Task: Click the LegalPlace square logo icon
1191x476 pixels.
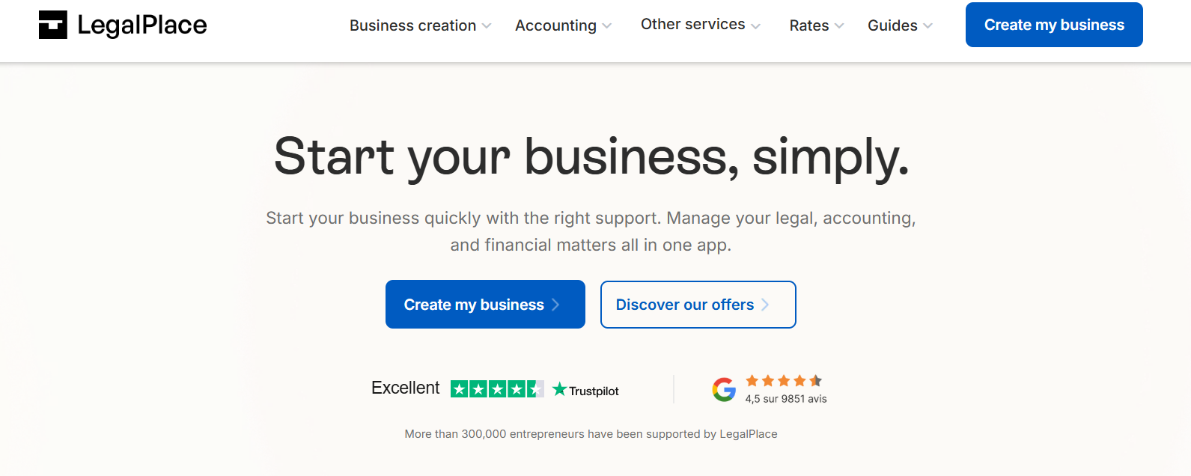Action: tap(53, 25)
